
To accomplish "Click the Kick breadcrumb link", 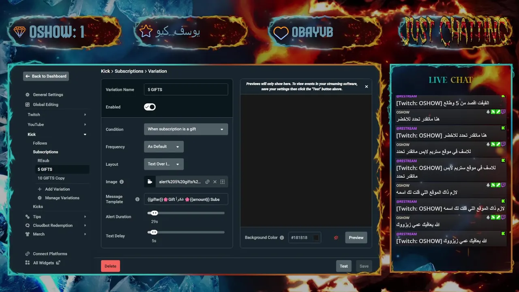I will click(x=105, y=71).
